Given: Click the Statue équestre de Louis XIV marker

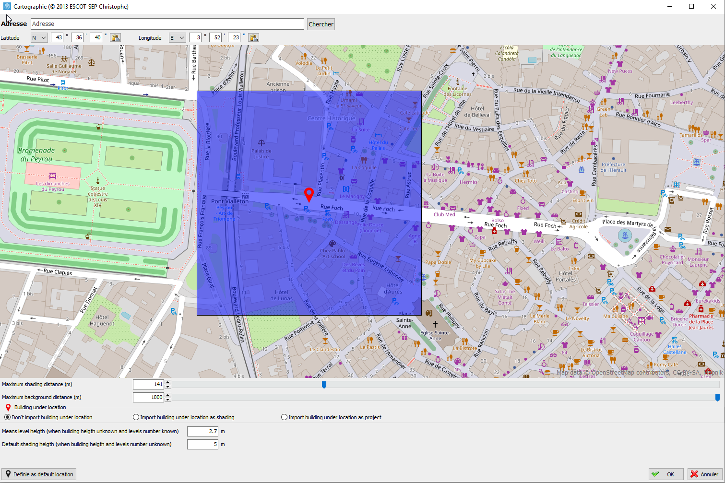Looking at the screenshot, I should point(98,181).
